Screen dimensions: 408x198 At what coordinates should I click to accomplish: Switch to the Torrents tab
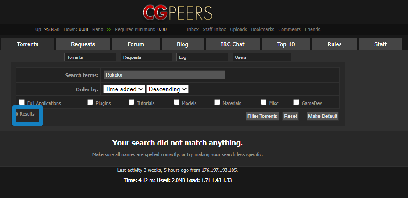pos(28,44)
